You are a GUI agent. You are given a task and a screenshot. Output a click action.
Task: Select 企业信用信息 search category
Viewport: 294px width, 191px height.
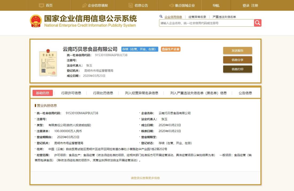point(173,17)
